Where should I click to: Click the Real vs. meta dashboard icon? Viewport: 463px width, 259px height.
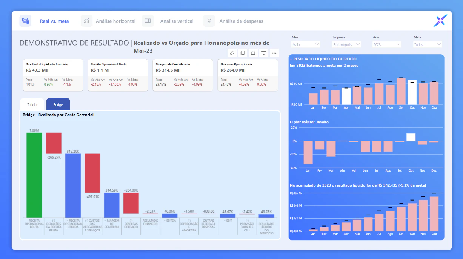[25, 21]
